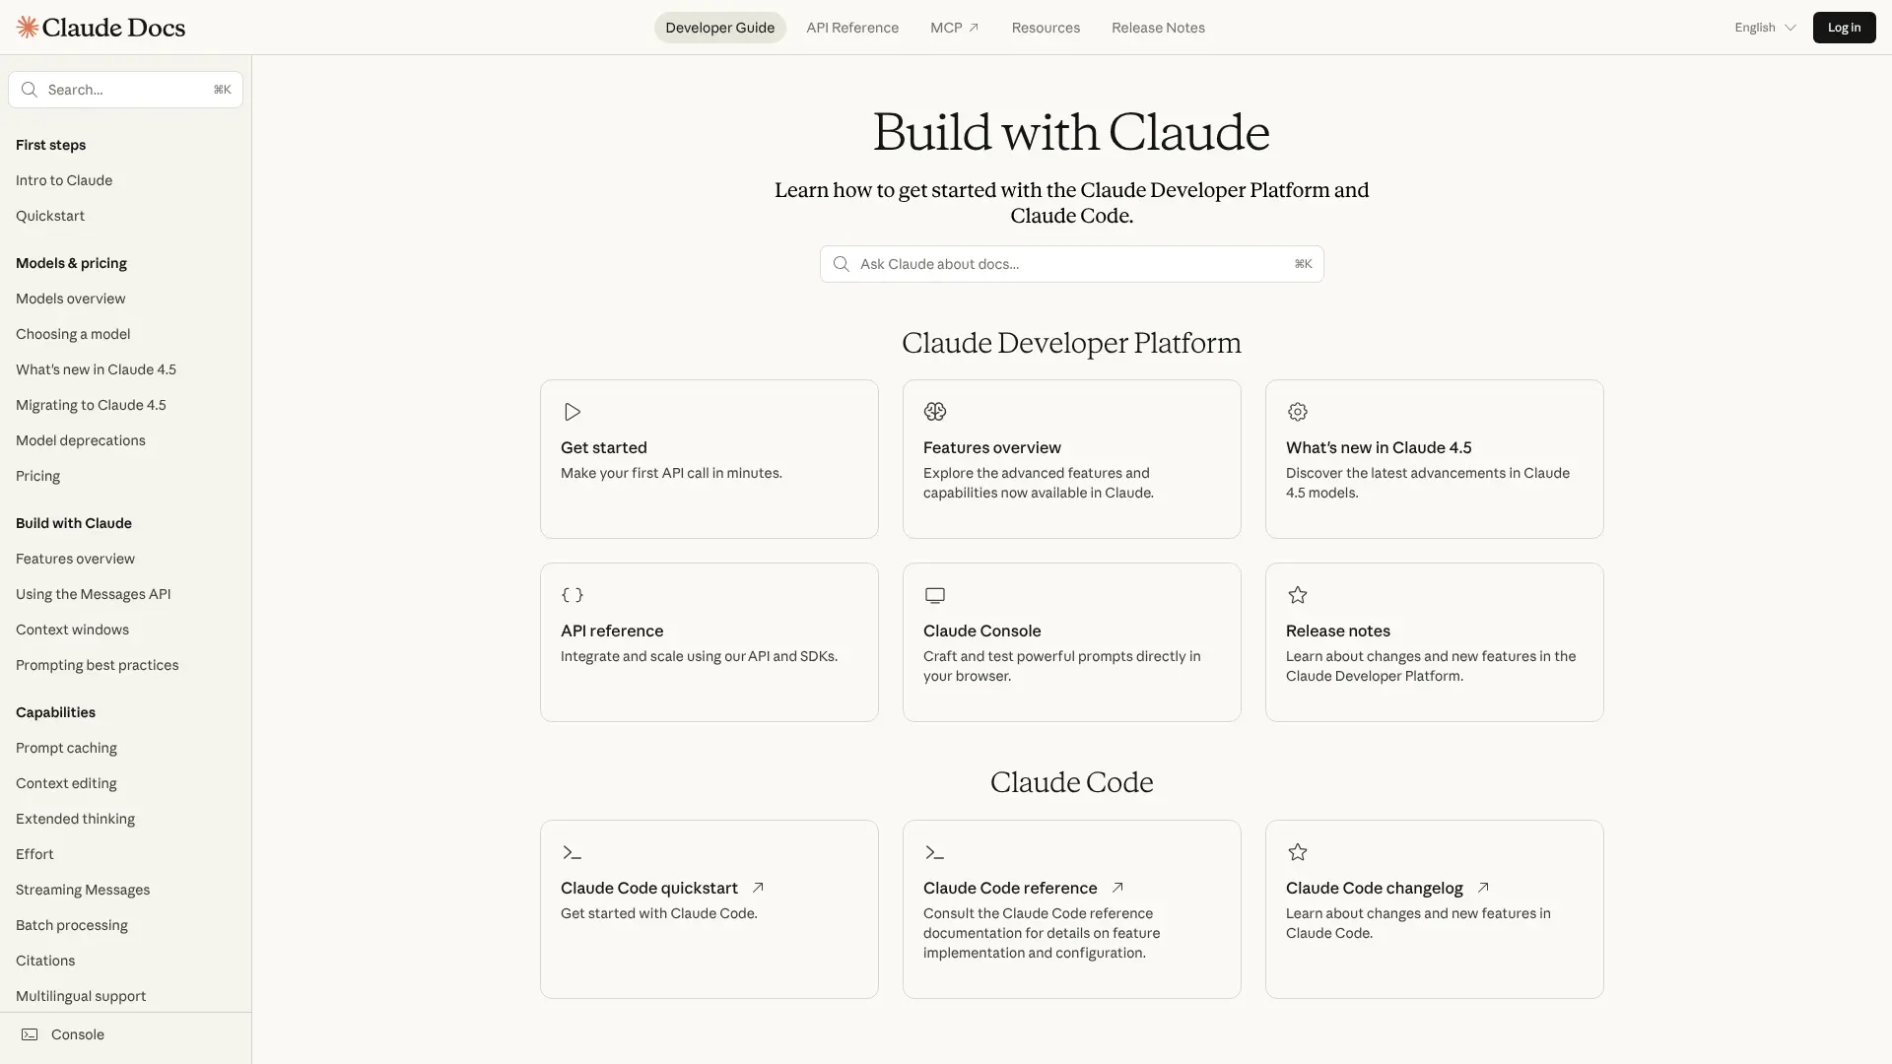Open Multilingual support page
Screen dimensions: 1892x1064
(x=81, y=996)
